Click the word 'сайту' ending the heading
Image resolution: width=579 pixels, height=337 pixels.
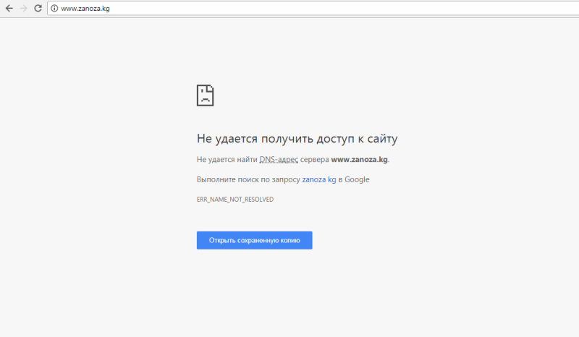coord(383,138)
